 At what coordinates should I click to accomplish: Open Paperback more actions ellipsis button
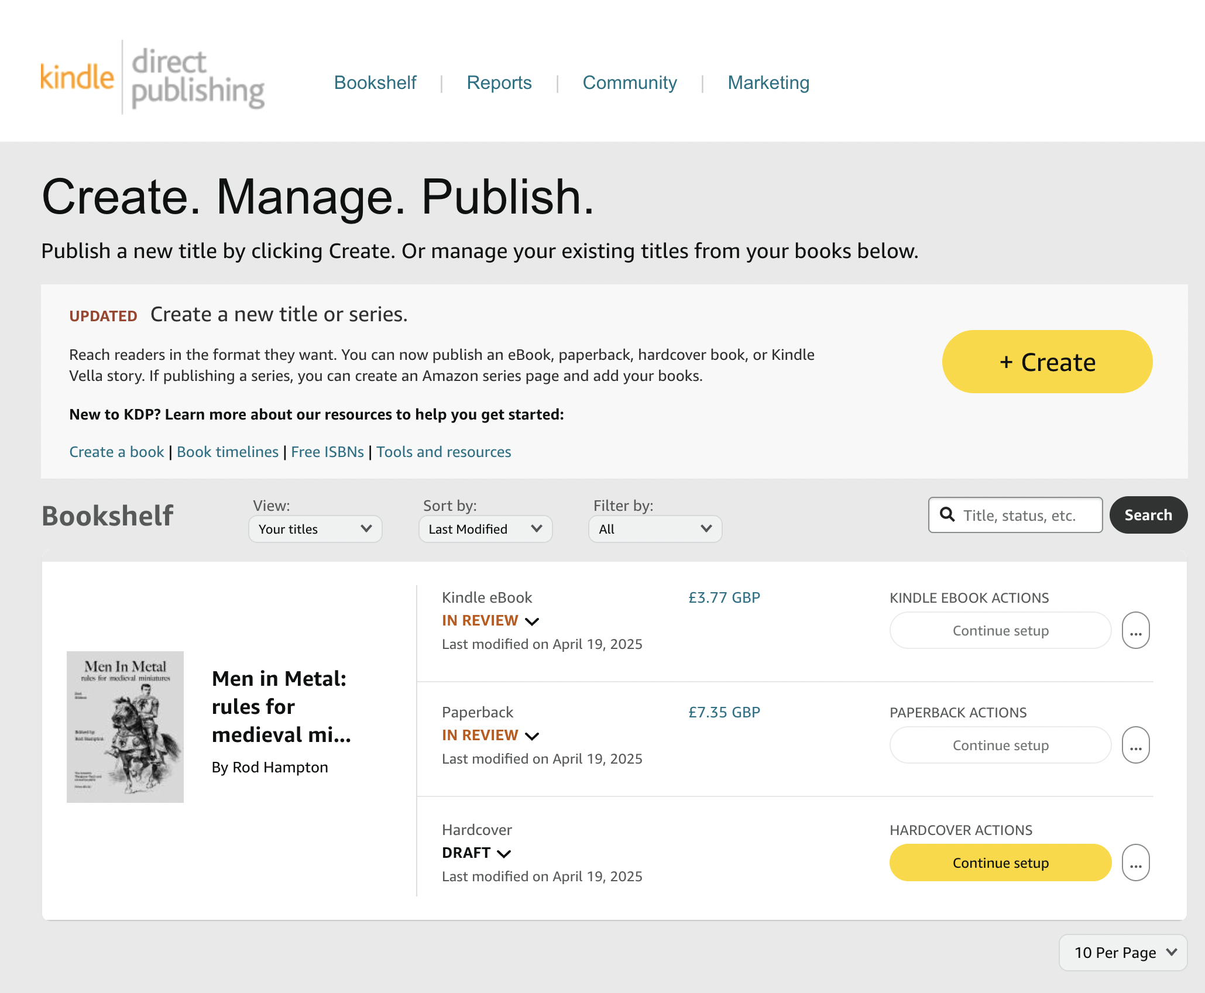[1135, 745]
